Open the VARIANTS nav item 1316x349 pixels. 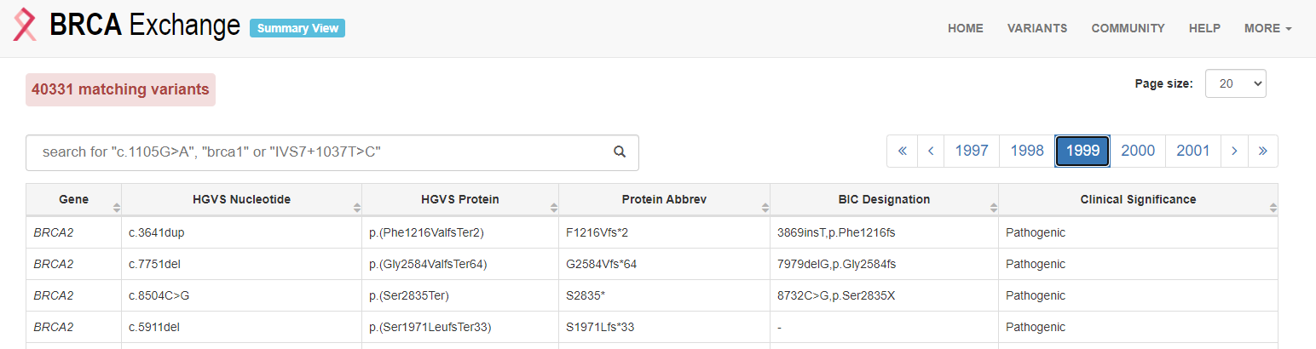[x=1037, y=28]
